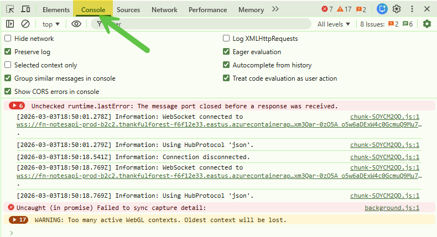Image resolution: width=437 pixels, height=237 pixels.
Task: Open the Sources tab
Action: coord(128,10)
